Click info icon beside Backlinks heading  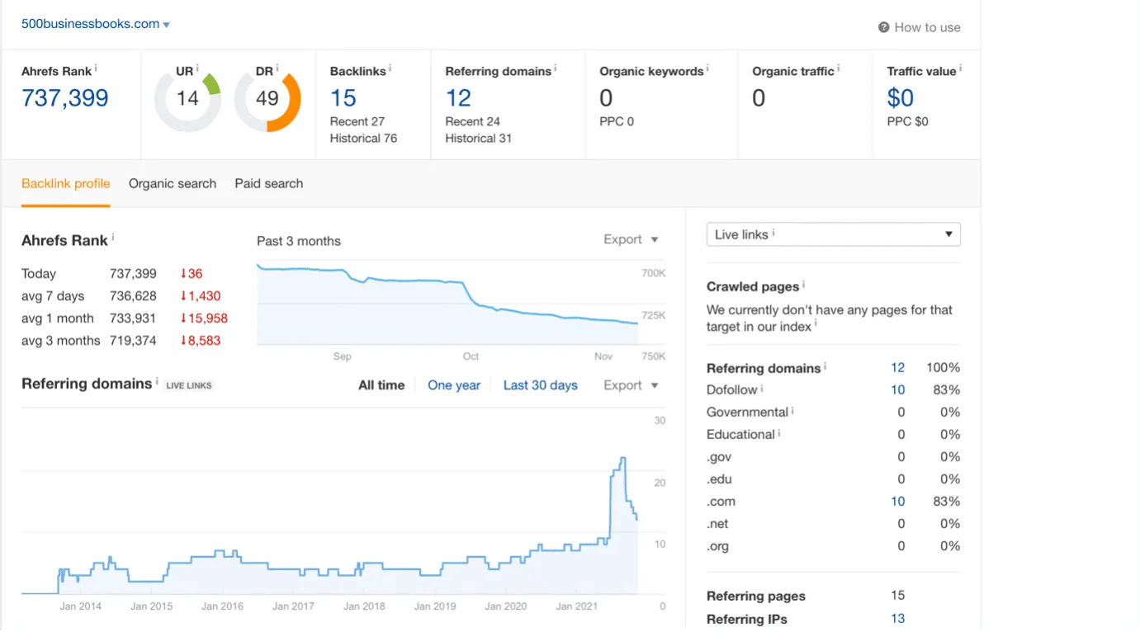(x=390, y=68)
